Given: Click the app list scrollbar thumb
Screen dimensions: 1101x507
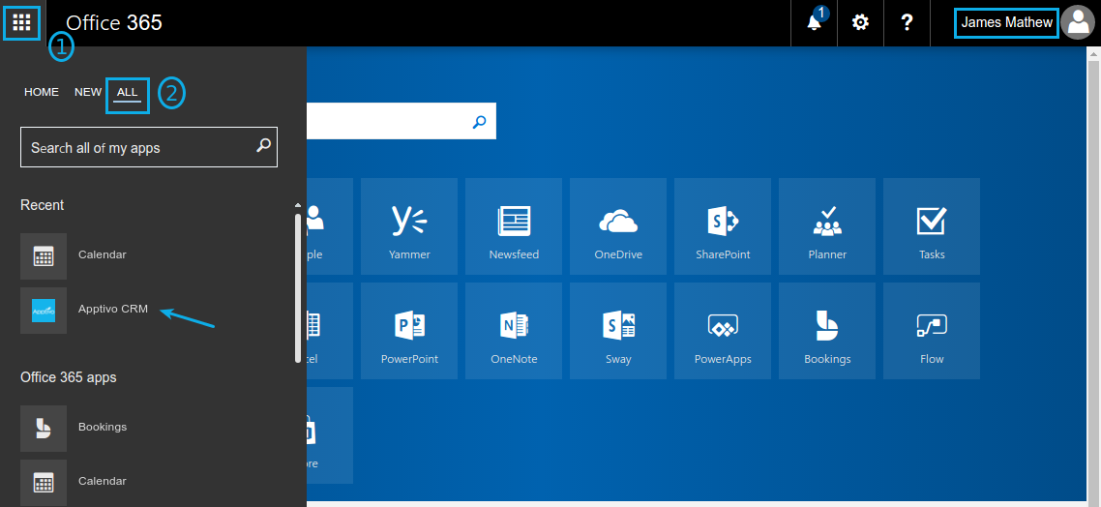Looking at the screenshot, I should (x=298, y=288).
